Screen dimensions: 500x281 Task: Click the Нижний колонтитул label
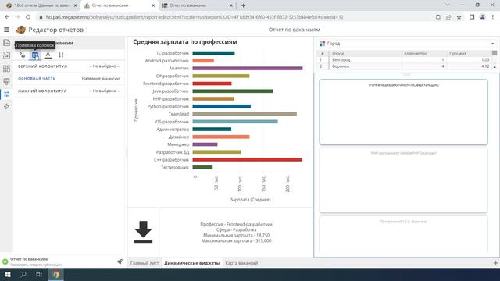click(42, 91)
